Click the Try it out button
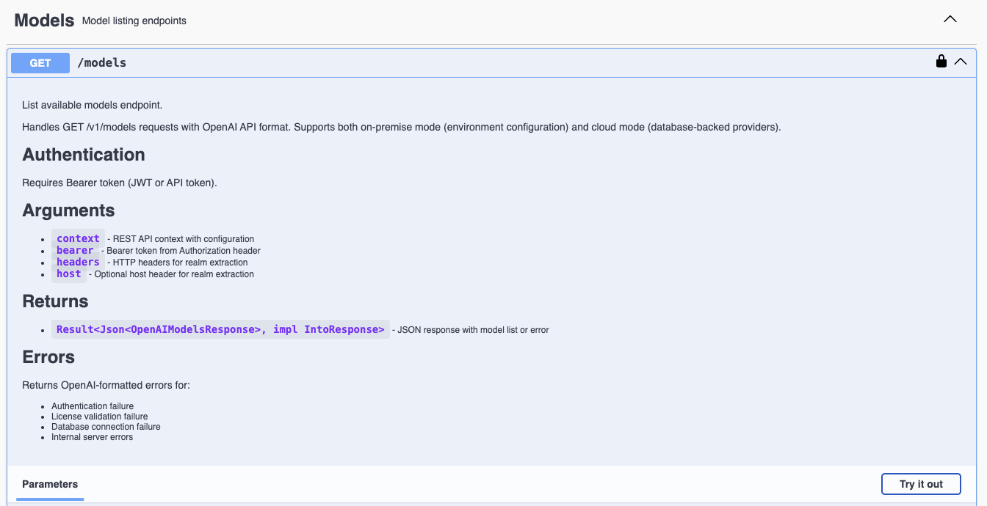This screenshot has width=987, height=506. 921,484
